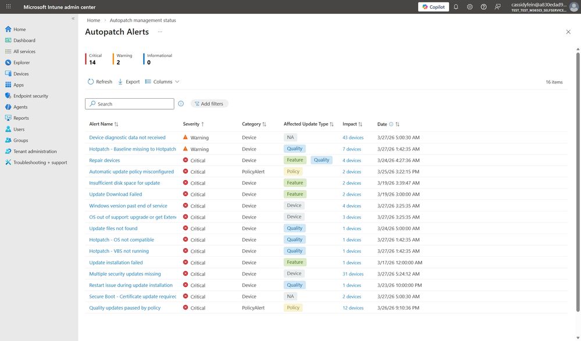Open Hotpatch - Baseline missing to Hotpatch alert

click(132, 149)
